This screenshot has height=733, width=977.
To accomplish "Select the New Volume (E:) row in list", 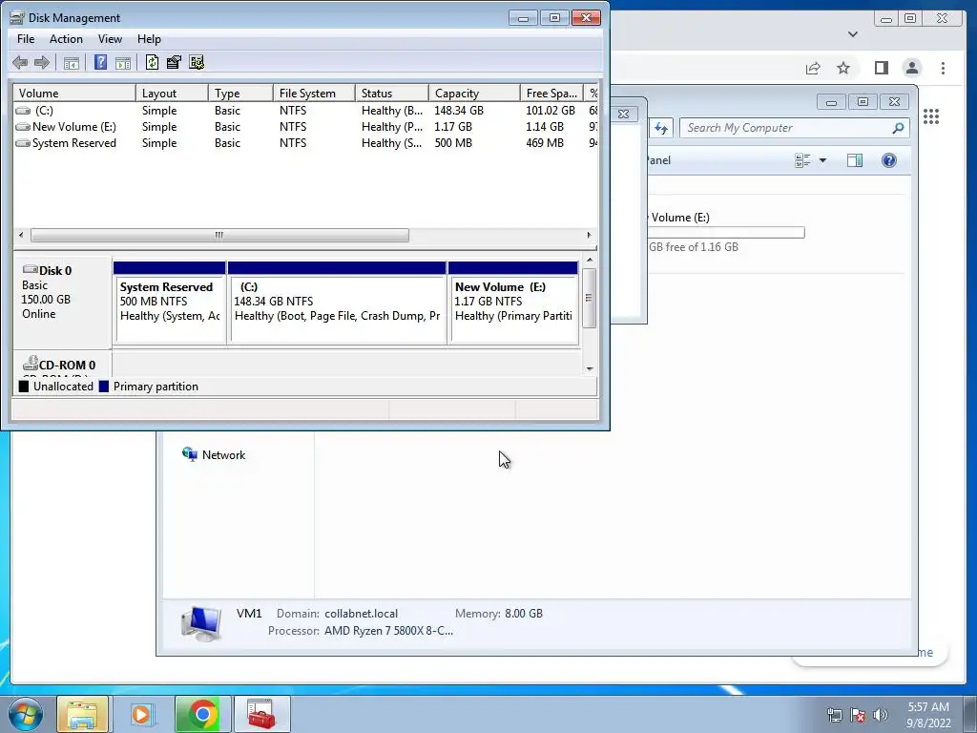I will point(305,127).
